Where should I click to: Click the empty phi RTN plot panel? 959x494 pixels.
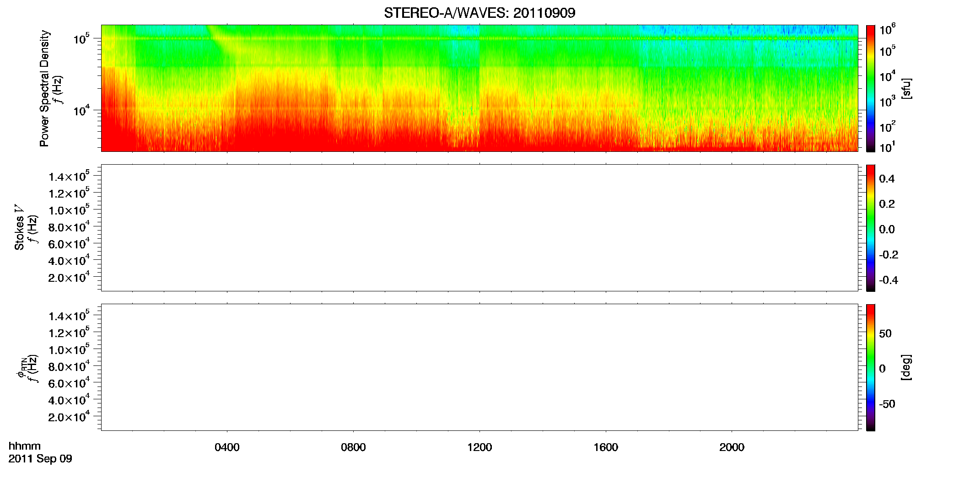[479, 367]
